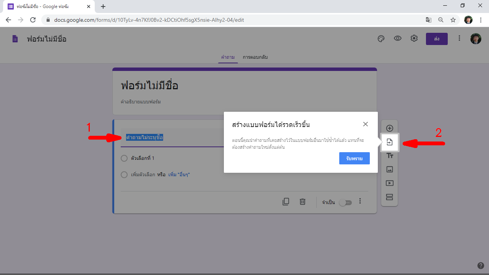
Task: Toggle the จำเป็น required switch
Action: [x=345, y=203]
